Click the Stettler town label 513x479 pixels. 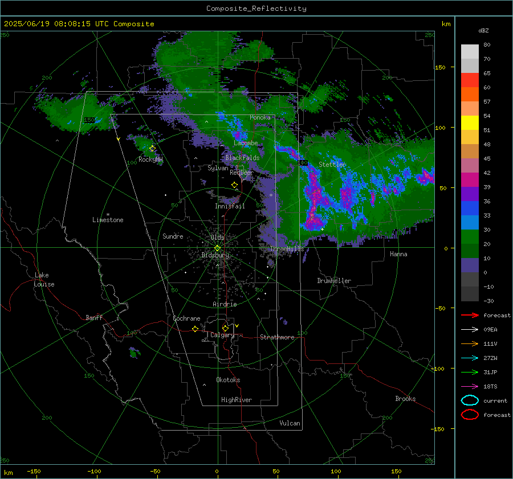point(332,165)
